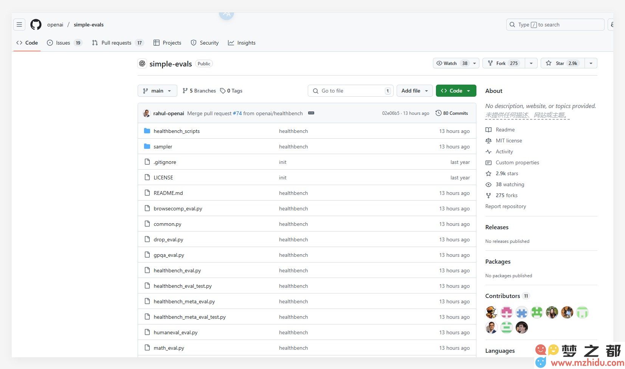Open healthbench_eval_test.py file
The image size is (625, 369).
183,286
